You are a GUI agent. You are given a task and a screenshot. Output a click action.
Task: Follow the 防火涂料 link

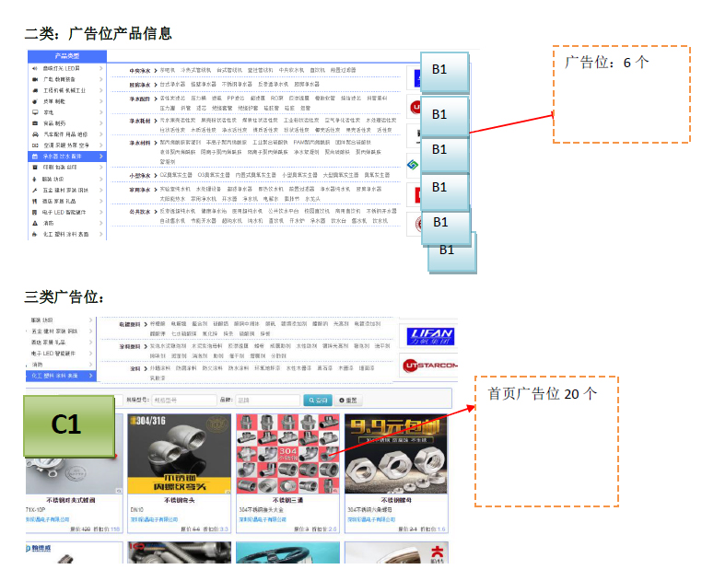(212, 368)
